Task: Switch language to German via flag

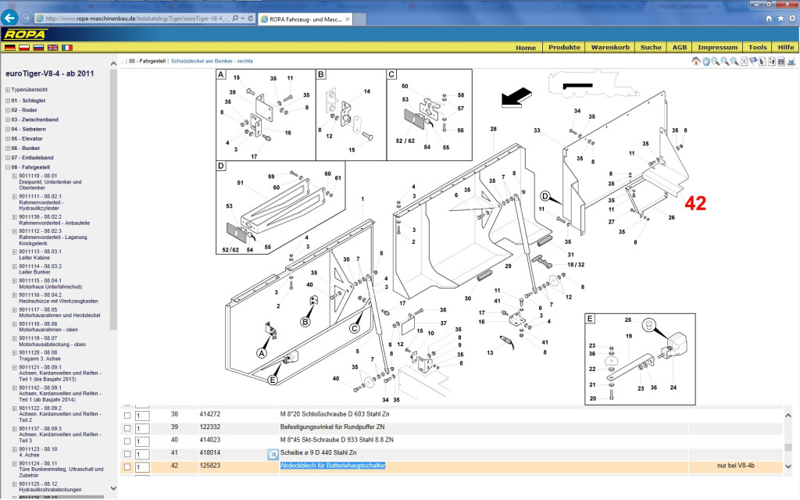Action: 10,48
